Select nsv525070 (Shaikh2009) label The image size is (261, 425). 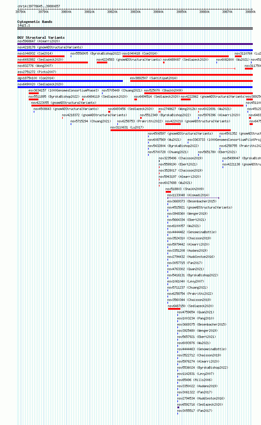point(163,90)
